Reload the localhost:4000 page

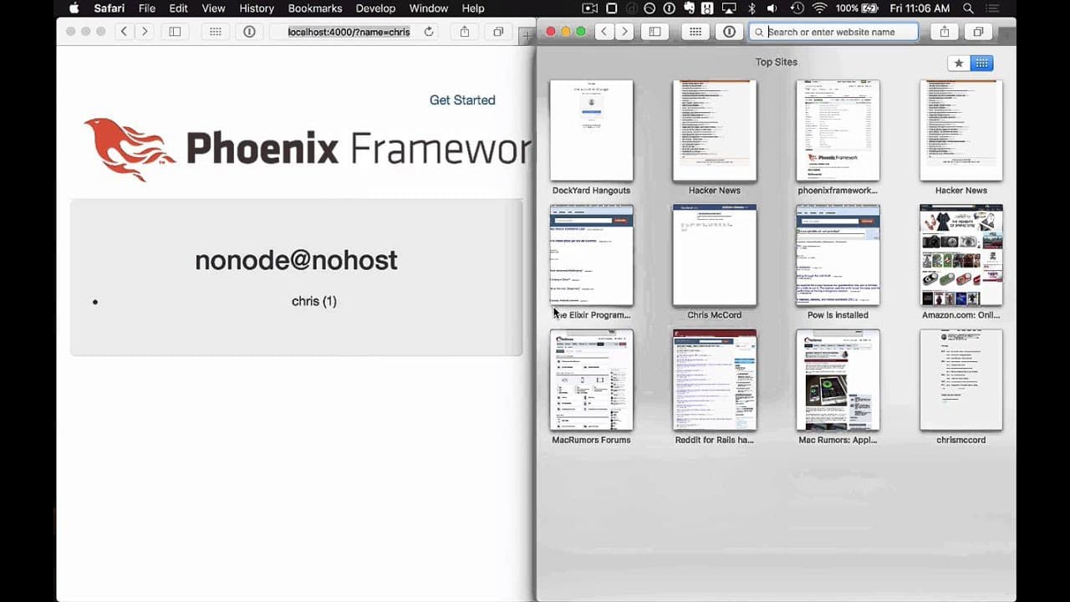click(429, 32)
